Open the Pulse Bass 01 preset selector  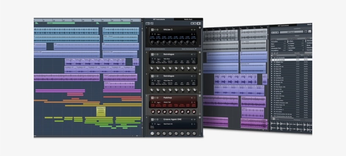(168, 81)
